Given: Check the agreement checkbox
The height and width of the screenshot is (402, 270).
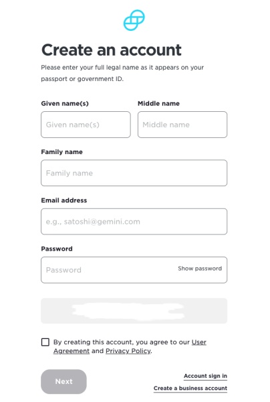Looking at the screenshot, I should 45,342.
